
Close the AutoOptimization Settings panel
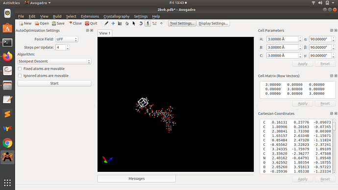point(92,30)
